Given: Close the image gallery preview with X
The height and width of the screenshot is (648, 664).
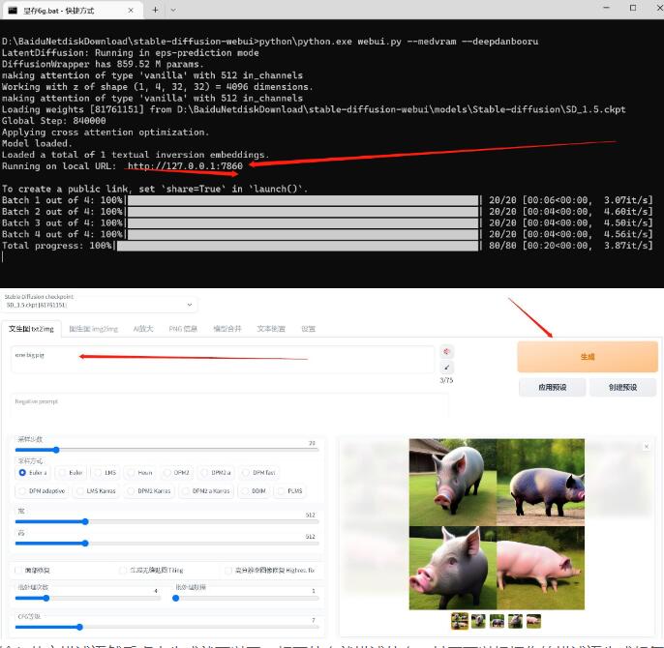Looking at the screenshot, I should point(647,447).
